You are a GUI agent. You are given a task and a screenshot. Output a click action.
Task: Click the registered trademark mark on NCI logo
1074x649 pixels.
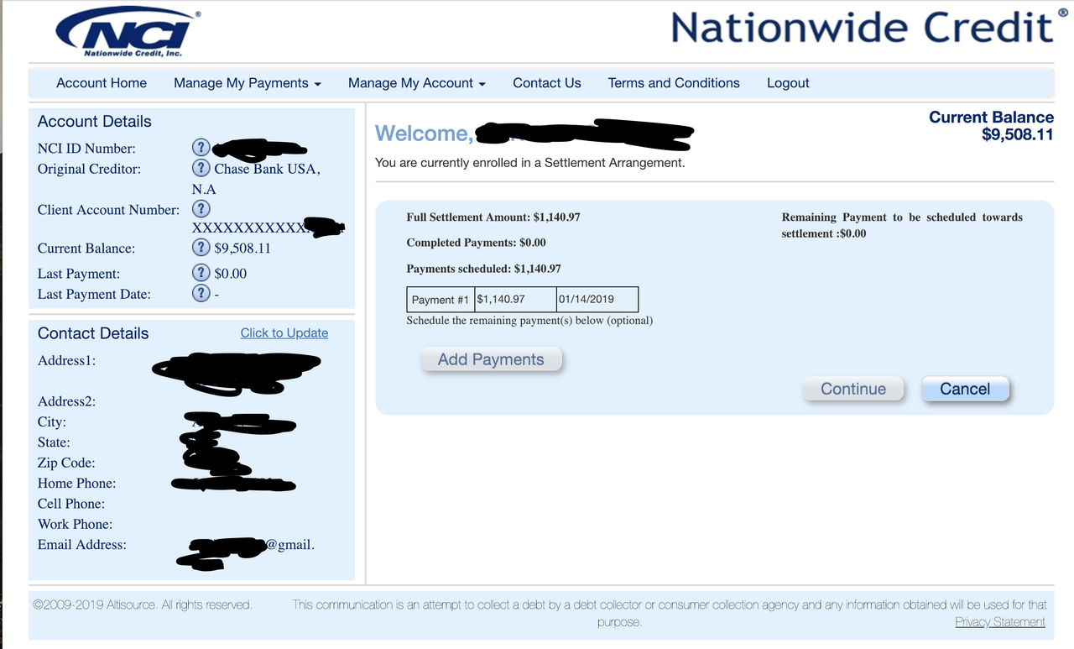coord(199,13)
